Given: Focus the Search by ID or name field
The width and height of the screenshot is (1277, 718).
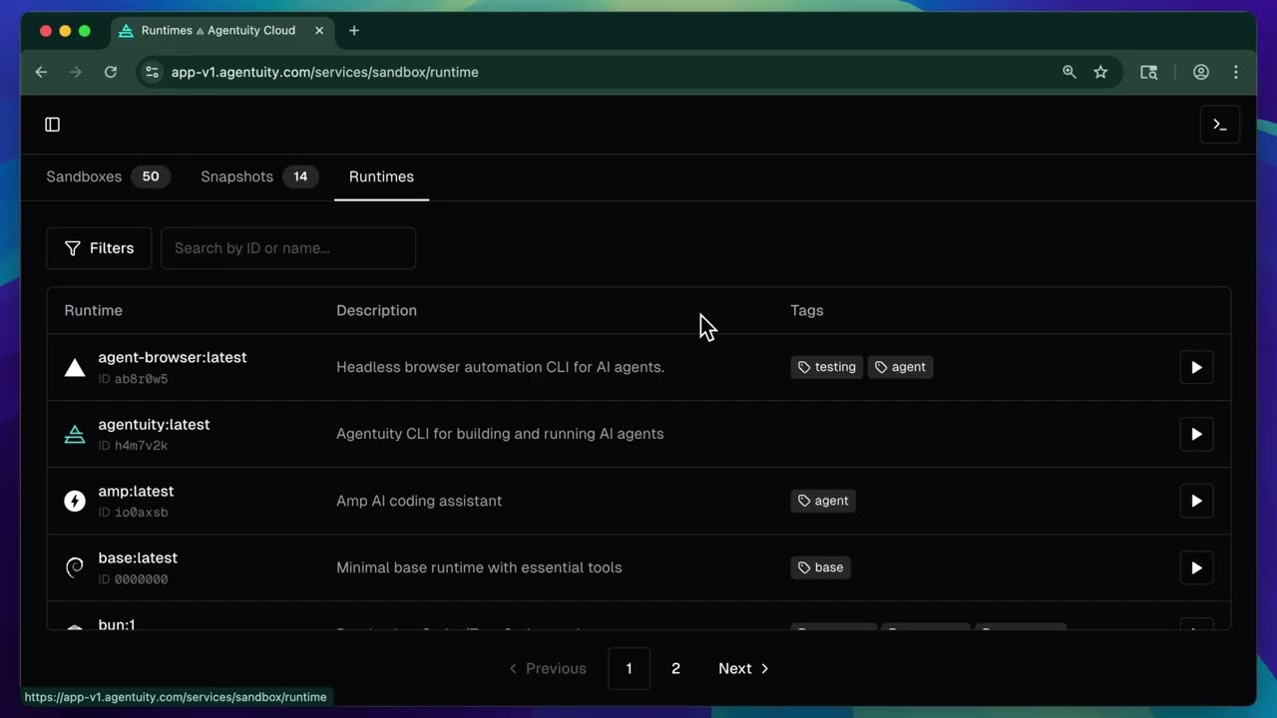Looking at the screenshot, I should click(288, 248).
